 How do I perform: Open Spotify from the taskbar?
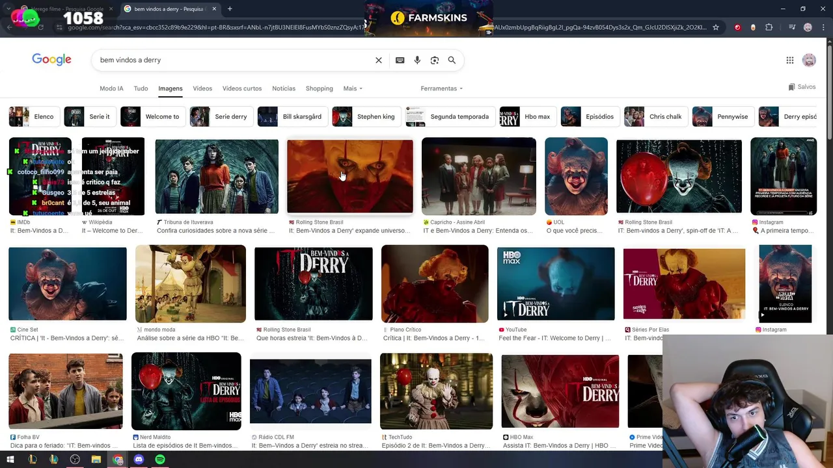160,460
